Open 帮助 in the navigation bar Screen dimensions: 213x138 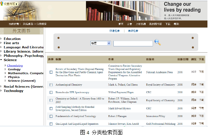coord(176,24)
